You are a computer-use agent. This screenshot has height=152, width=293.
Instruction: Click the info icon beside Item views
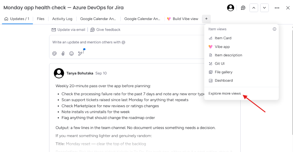click(x=274, y=29)
